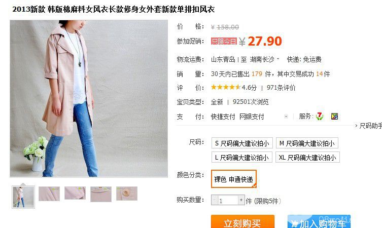Open the 湖南长沙 destination dropdown
The height and width of the screenshot is (228, 382).
(264, 59)
